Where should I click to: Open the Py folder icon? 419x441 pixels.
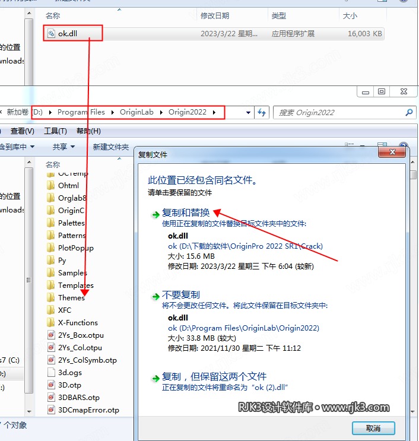[x=51, y=260]
